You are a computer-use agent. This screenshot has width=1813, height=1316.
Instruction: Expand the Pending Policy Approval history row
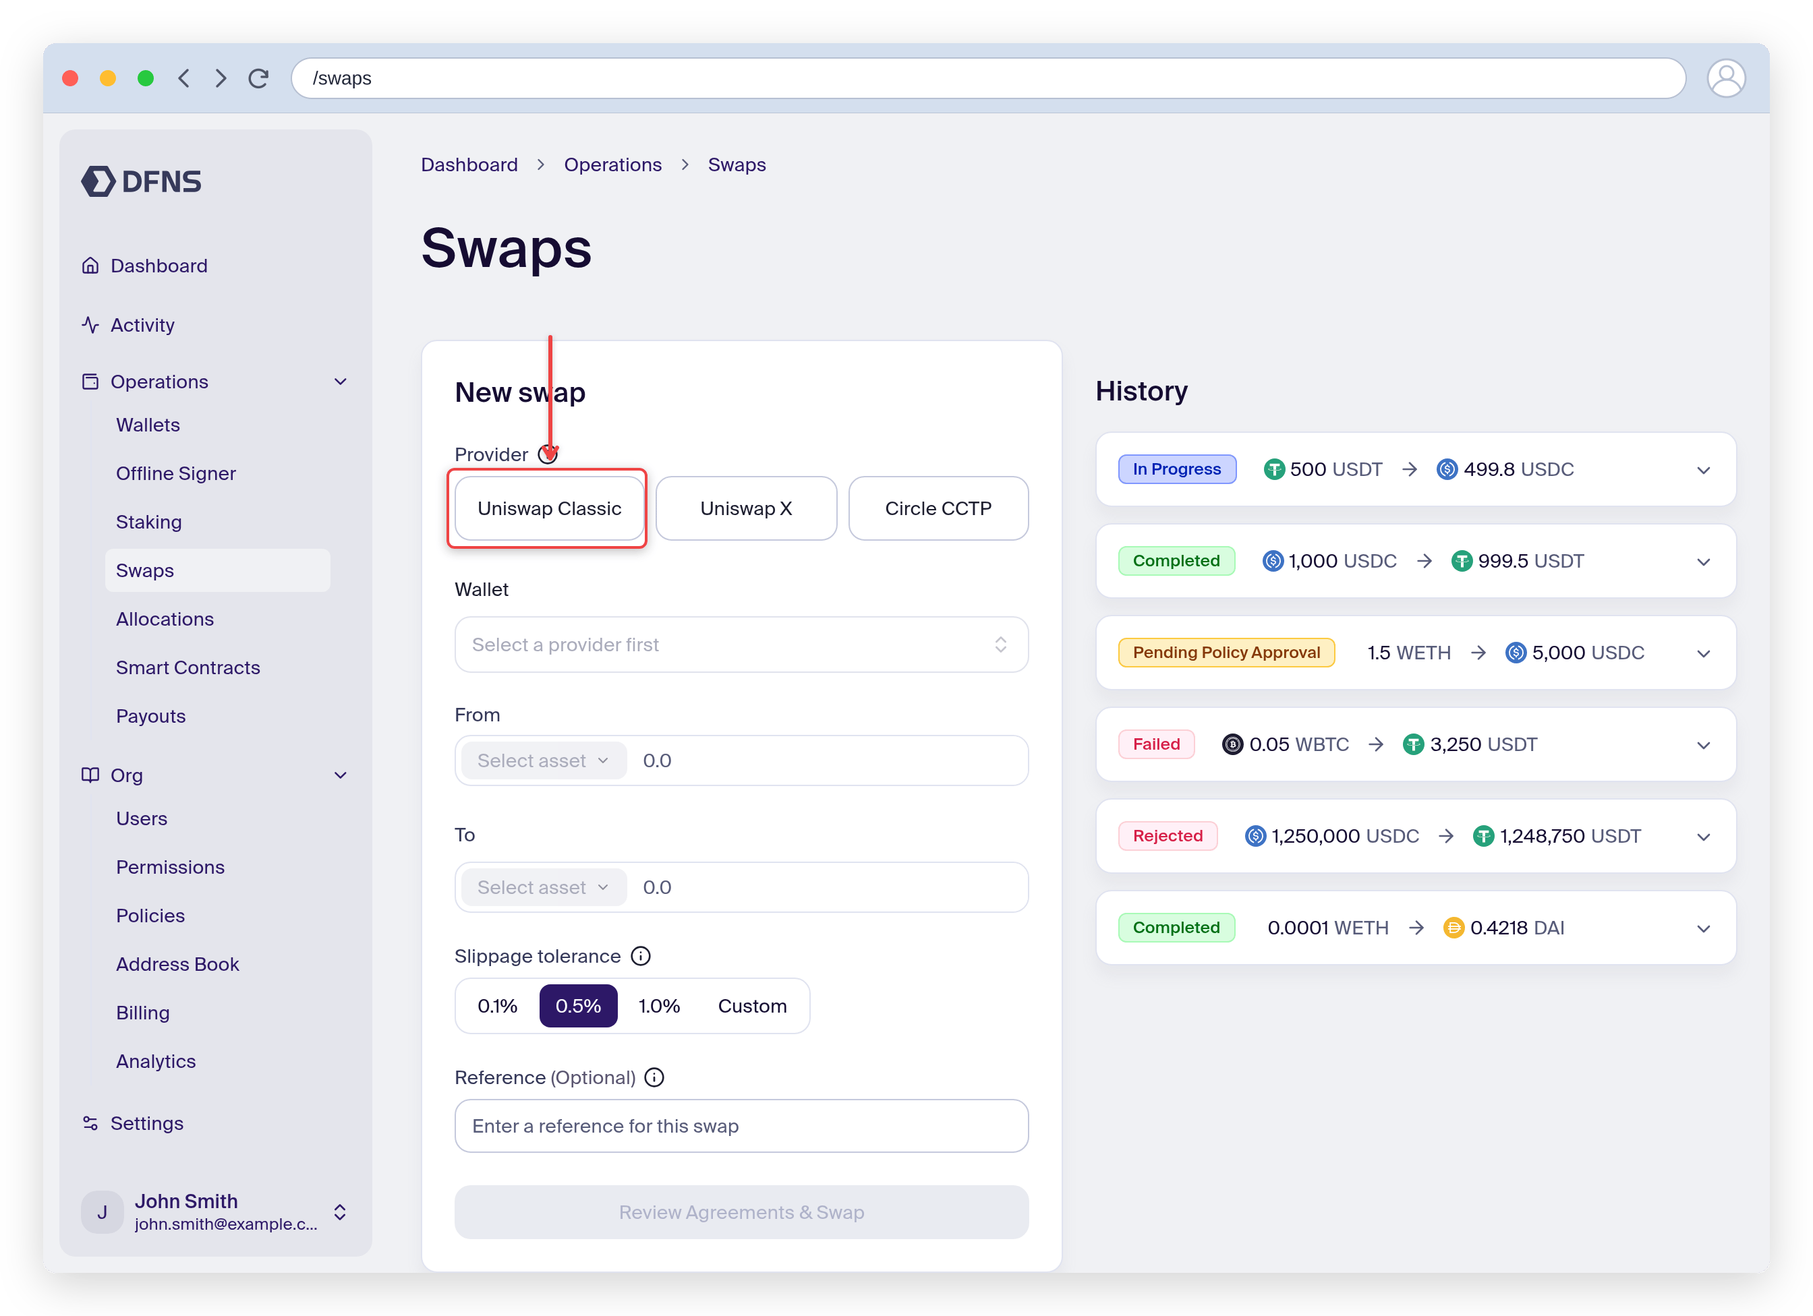point(1704,653)
